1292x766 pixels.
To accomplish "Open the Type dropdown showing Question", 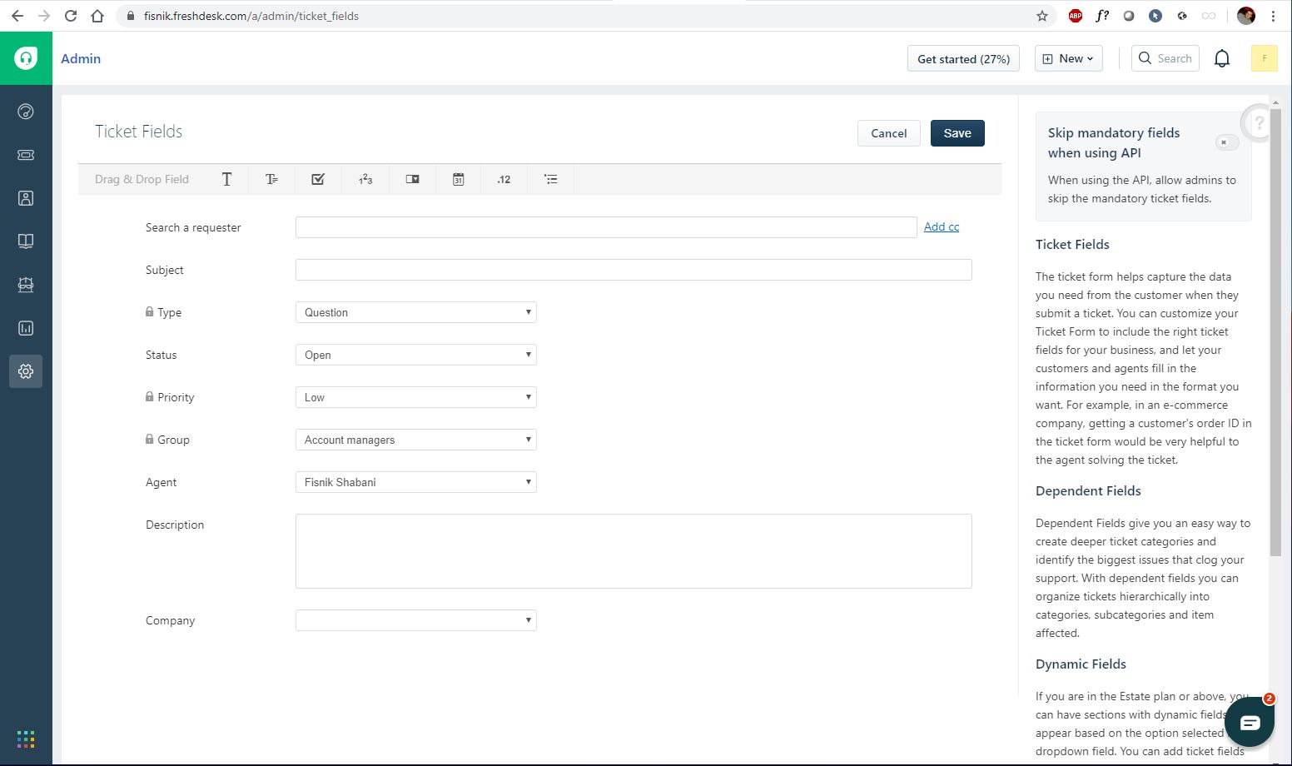I will [x=415, y=312].
